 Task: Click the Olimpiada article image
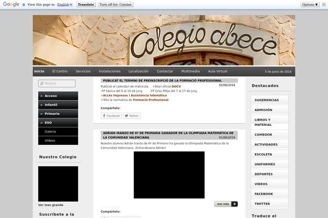click(169, 175)
